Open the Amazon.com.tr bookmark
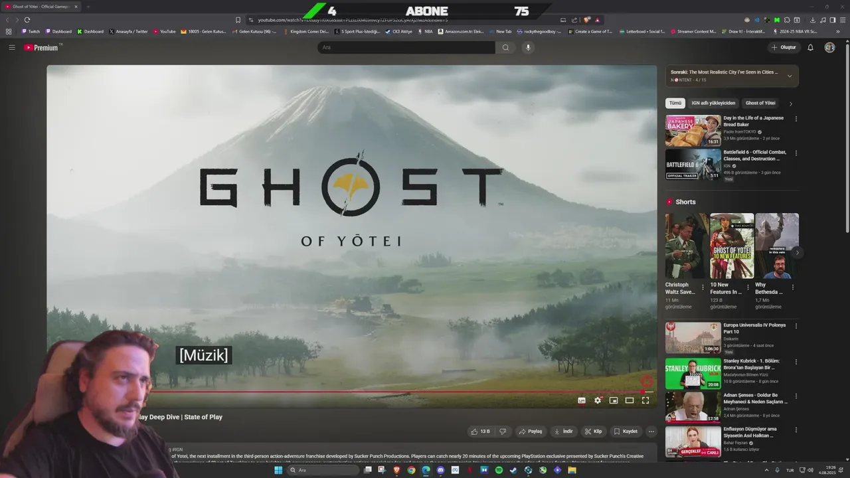850x478 pixels. [x=460, y=31]
